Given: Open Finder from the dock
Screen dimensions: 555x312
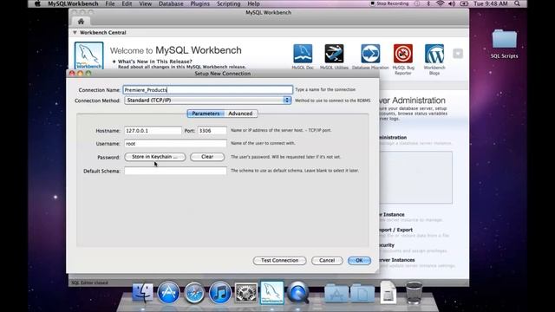Looking at the screenshot, I should click(142, 293).
